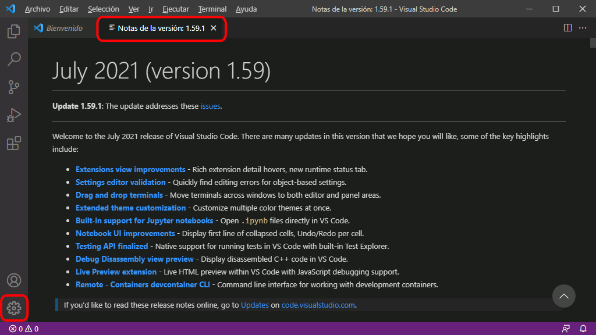
Task: Open the Manage gear icon
Action: pyautogui.click(x=14, y=308)
